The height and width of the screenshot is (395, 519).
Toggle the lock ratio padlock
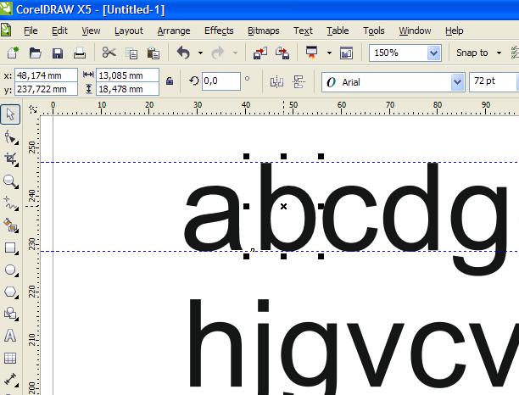point(170,81)
